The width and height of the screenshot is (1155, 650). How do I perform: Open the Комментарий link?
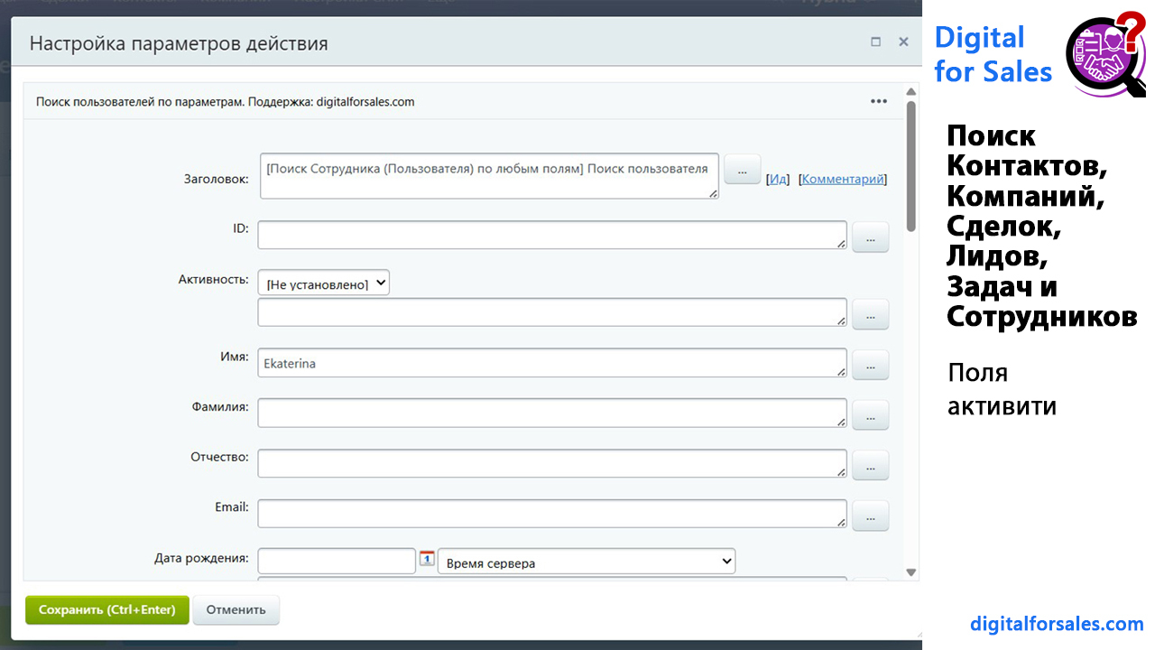pos(843,179)
